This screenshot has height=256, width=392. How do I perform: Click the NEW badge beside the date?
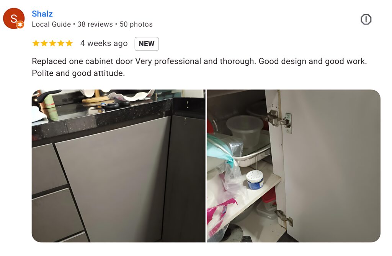click(x=147, y=44)
